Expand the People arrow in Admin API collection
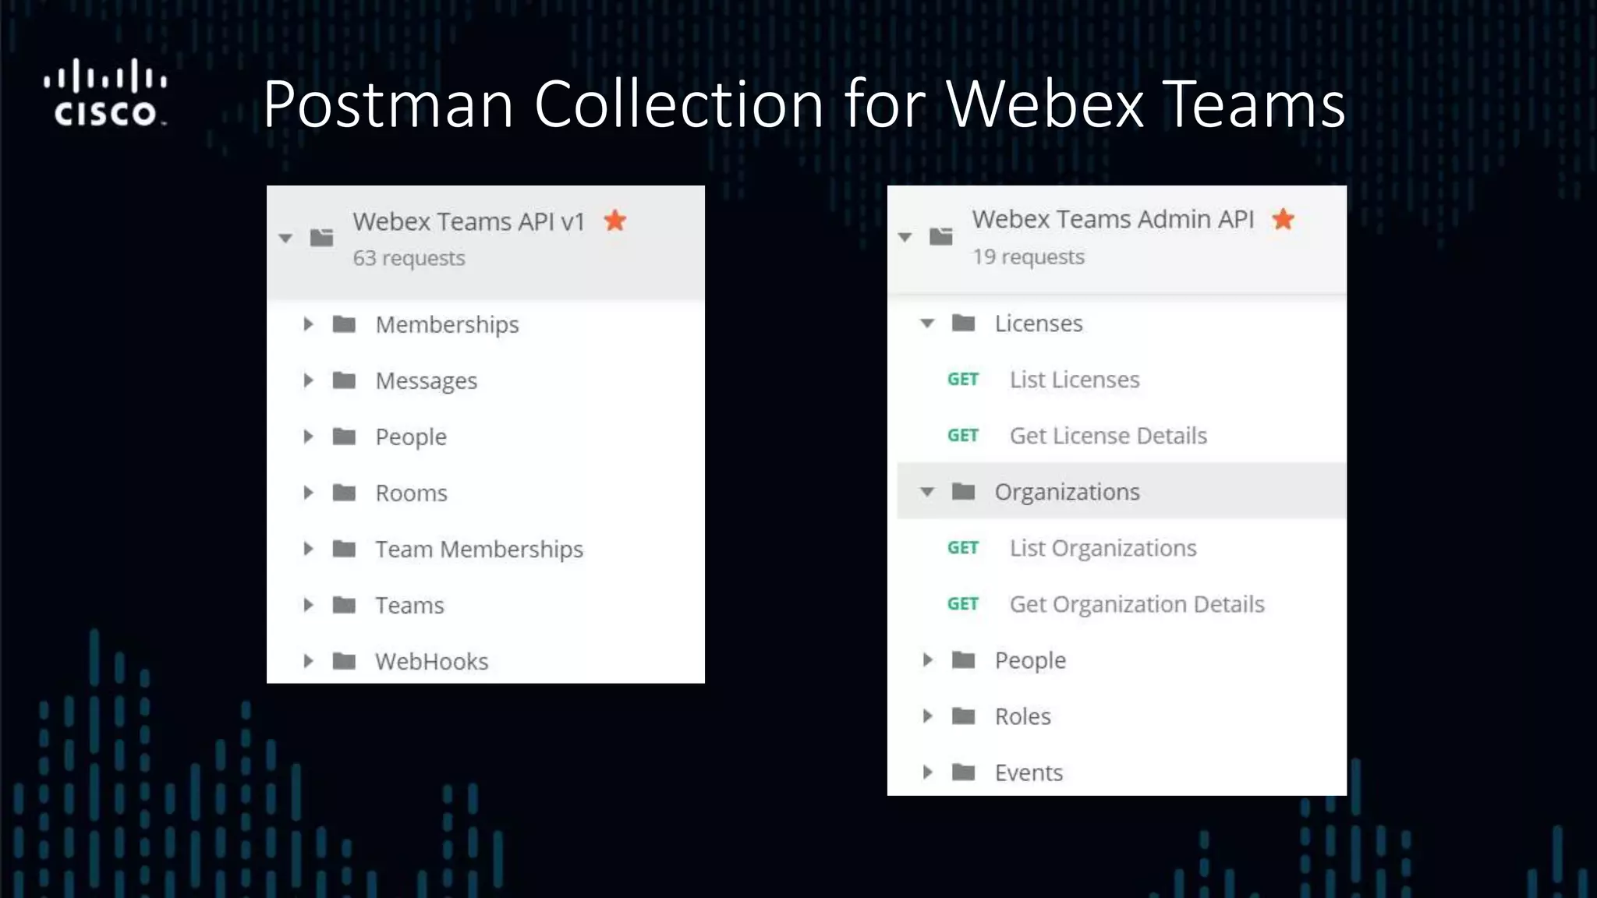This screenshot has height=898, width=1597. (927, 659)
